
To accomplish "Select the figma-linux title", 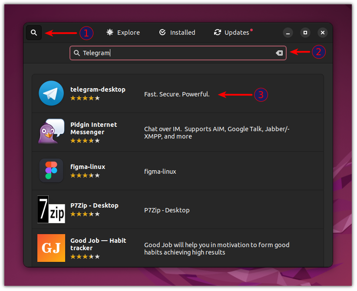I will pyautogui.click(x=88, y=167).
